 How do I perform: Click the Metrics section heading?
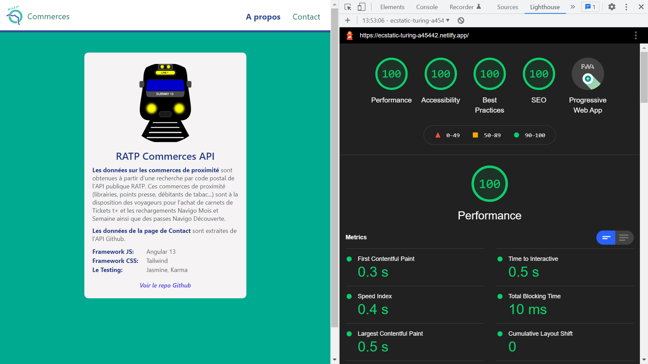click(356, 237)
